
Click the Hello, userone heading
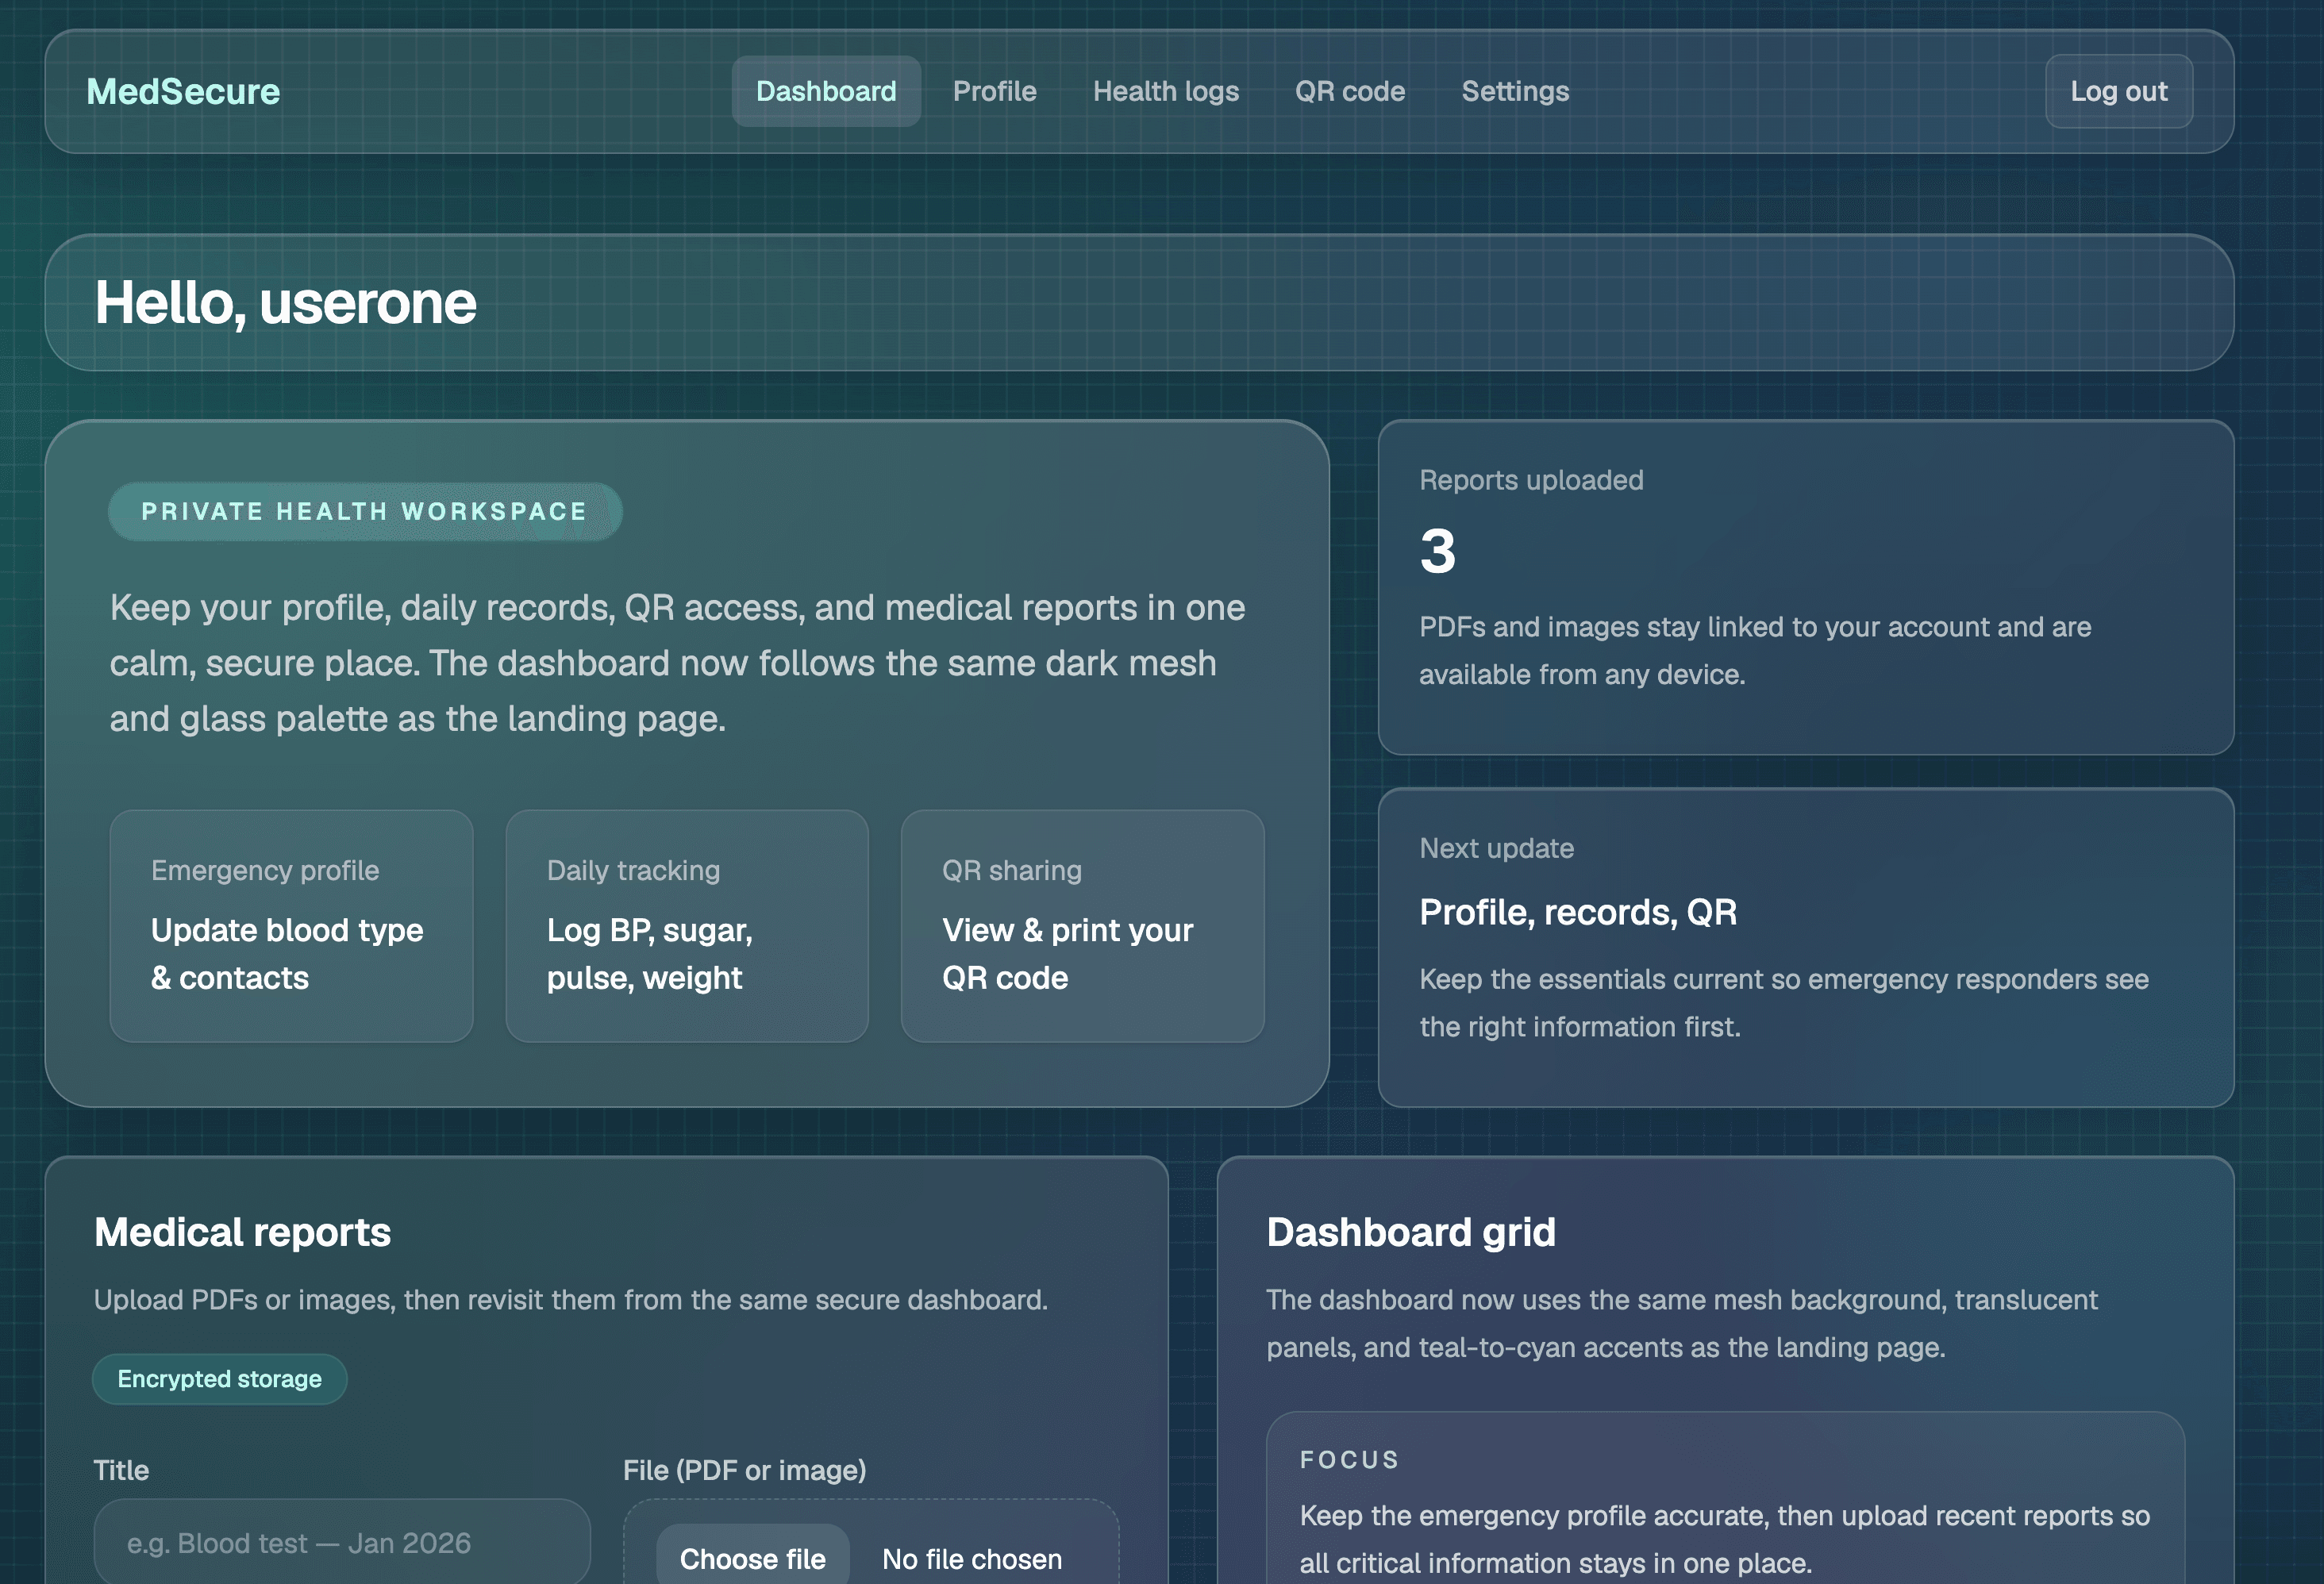286,302
